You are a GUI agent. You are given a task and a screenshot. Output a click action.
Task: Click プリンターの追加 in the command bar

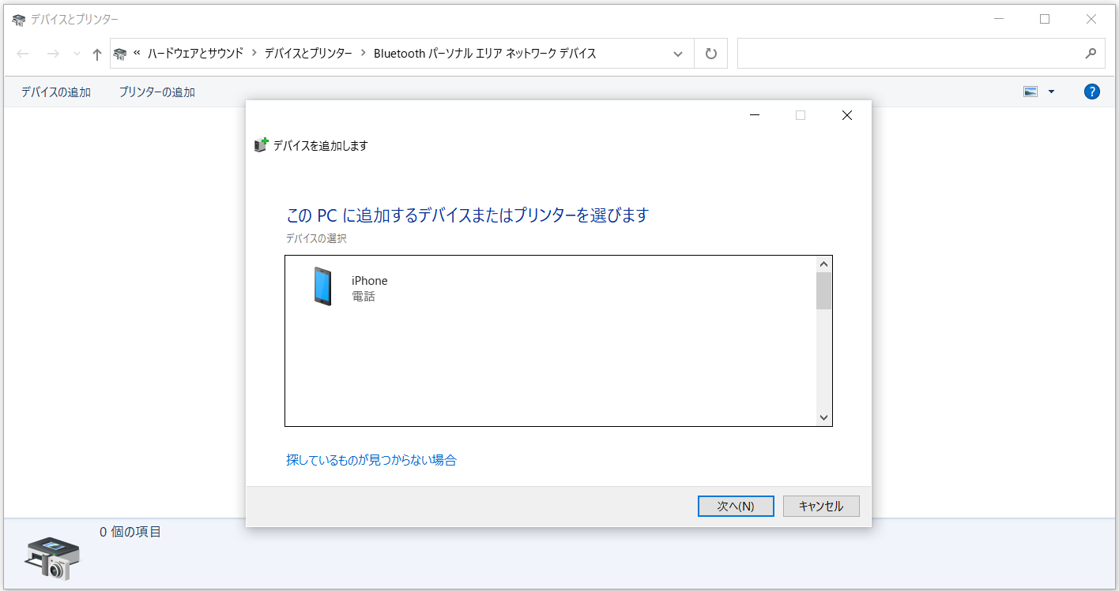[157, 92]
